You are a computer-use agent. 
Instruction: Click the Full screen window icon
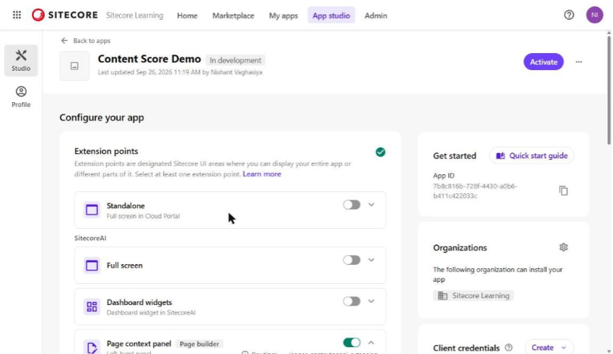(x=92, y=265)
